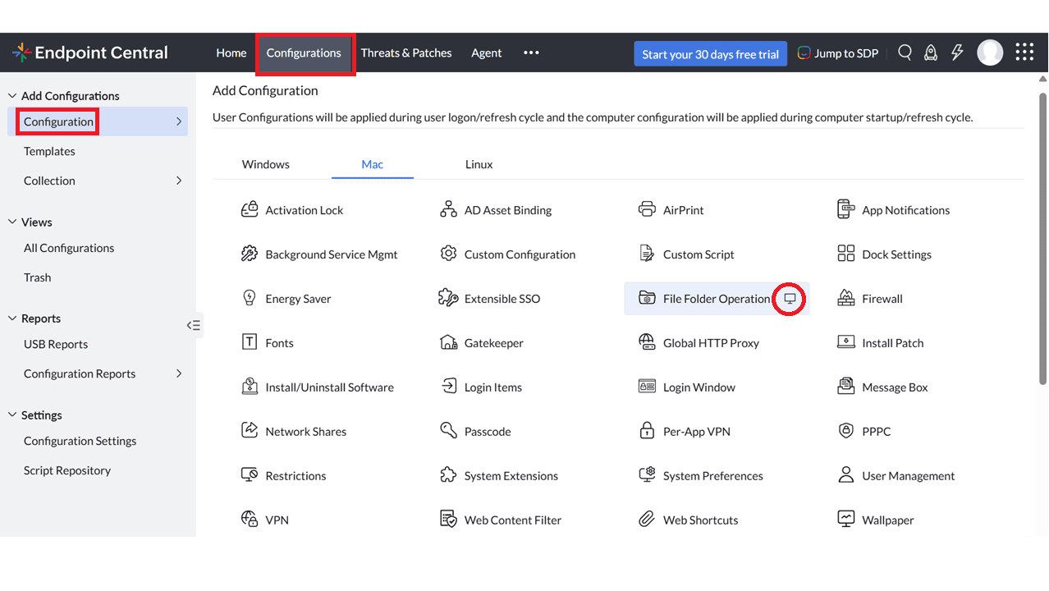Click the AD Asset Binding icon
This screenshot has height=591, width=1049.
448,210
